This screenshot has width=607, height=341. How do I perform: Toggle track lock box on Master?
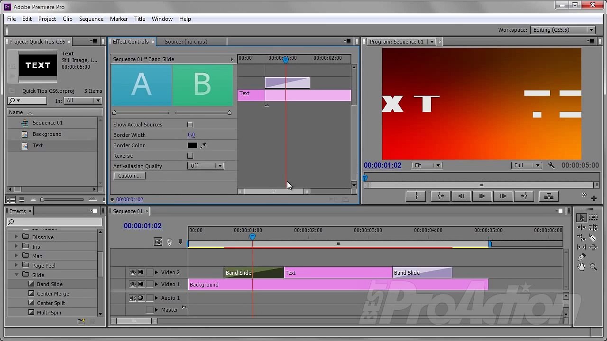(150, 310)
